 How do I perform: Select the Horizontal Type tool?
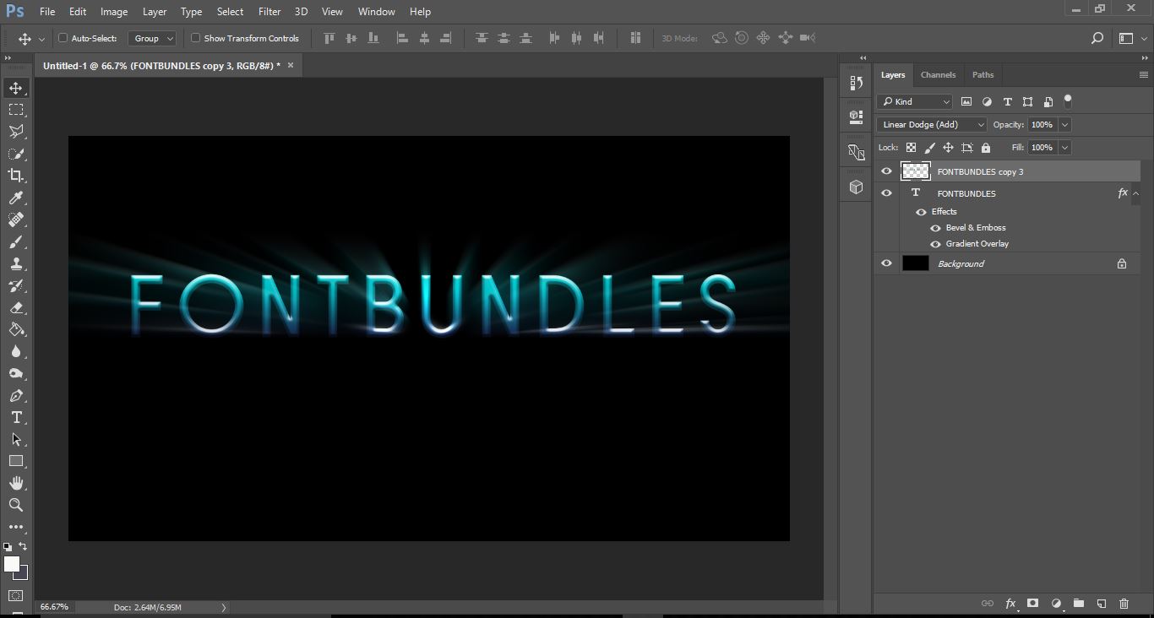(16, 417)
